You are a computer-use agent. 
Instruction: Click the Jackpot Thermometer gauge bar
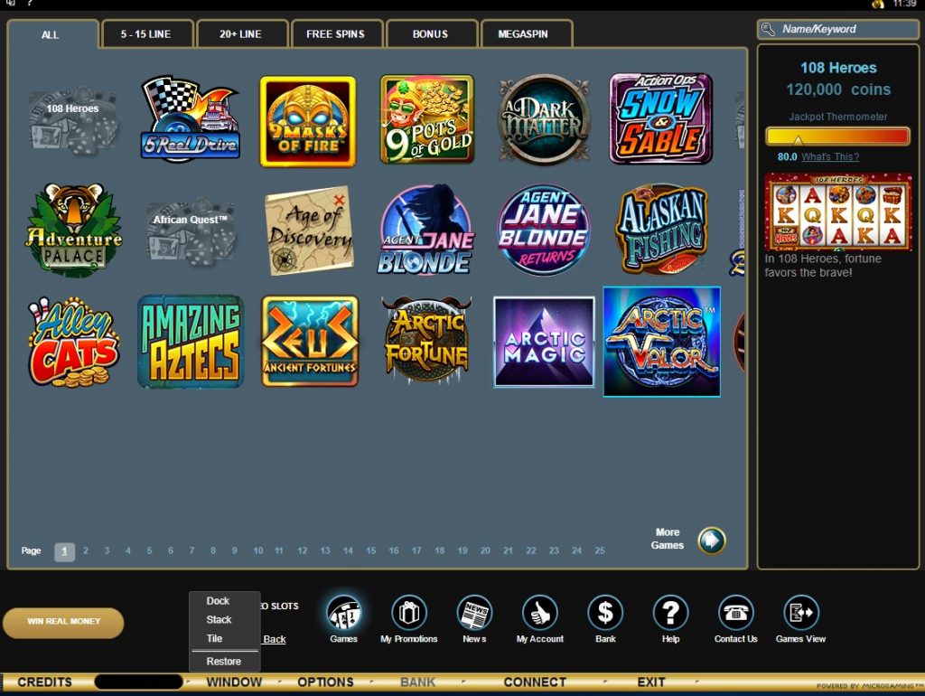point(837,136)
